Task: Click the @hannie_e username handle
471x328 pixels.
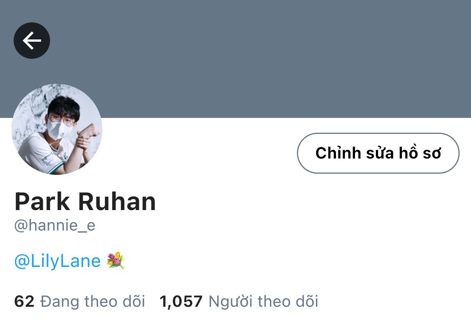Action: 55,226
